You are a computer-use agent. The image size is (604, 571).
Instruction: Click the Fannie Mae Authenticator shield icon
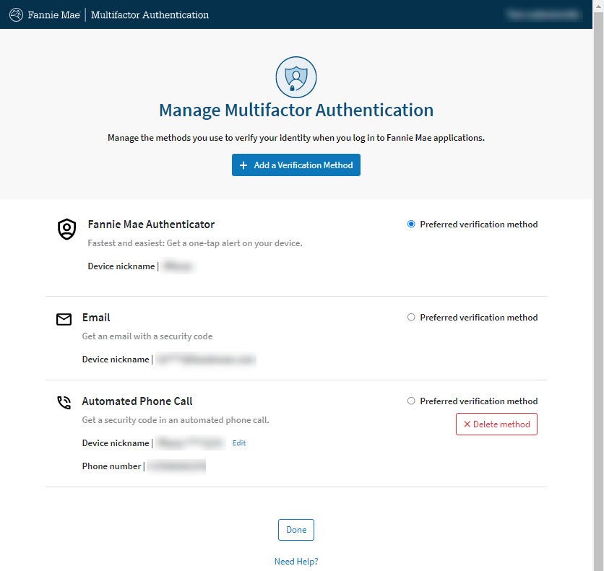(66, 230)
